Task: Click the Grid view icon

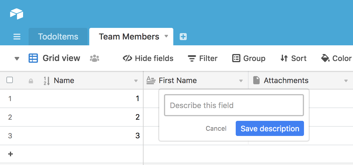Action: pyautogui.click(x=33, y=58)
